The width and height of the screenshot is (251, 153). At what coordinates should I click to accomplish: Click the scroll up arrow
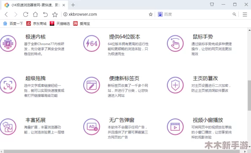coord(249,30)
